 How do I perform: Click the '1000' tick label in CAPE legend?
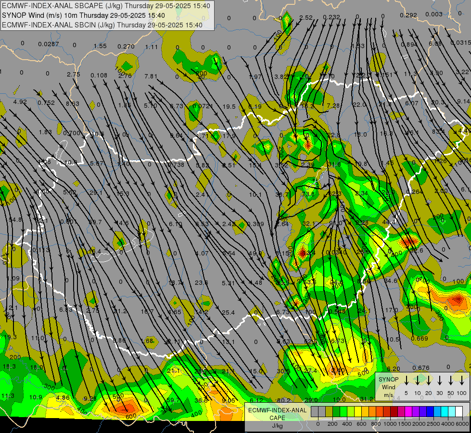tap(390, 424)
